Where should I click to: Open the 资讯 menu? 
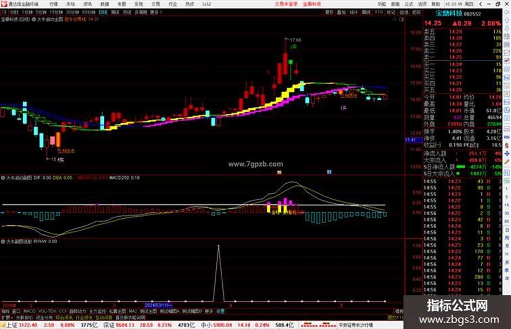[88, 4]
